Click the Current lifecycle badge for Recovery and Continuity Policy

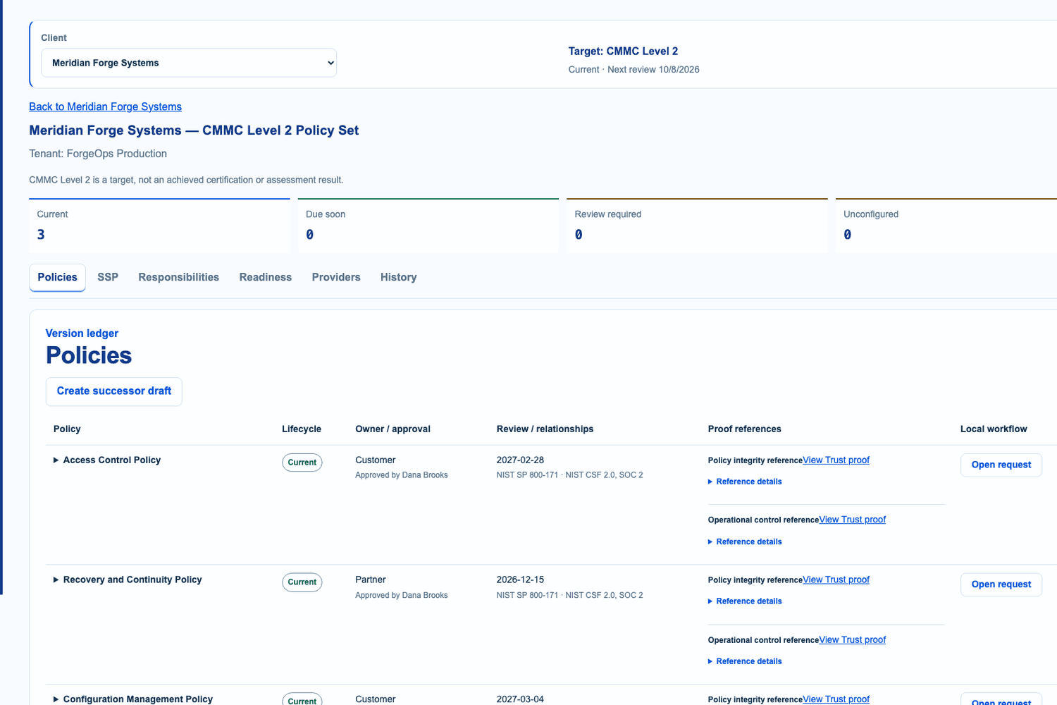(302, 582)
